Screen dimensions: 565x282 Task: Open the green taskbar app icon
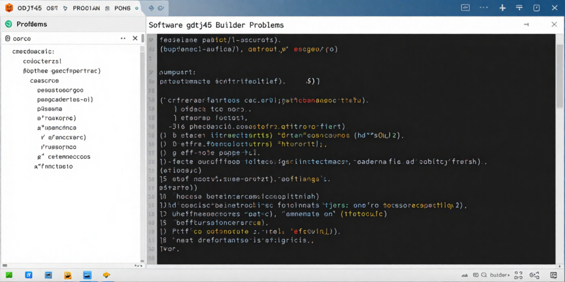pyautogui.click(x=9, y=275)
